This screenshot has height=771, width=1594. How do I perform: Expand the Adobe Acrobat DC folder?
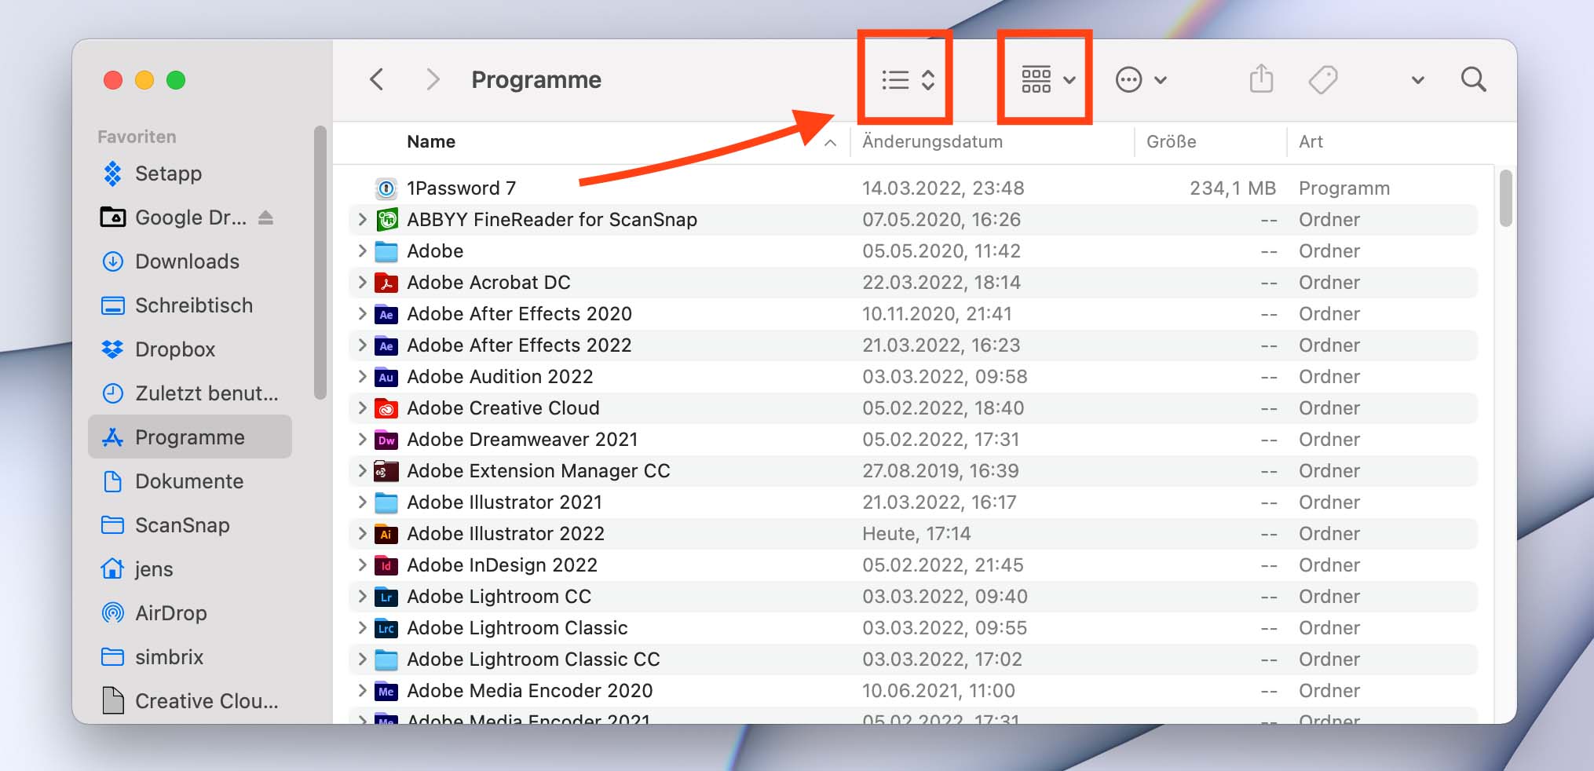[362, 283]
